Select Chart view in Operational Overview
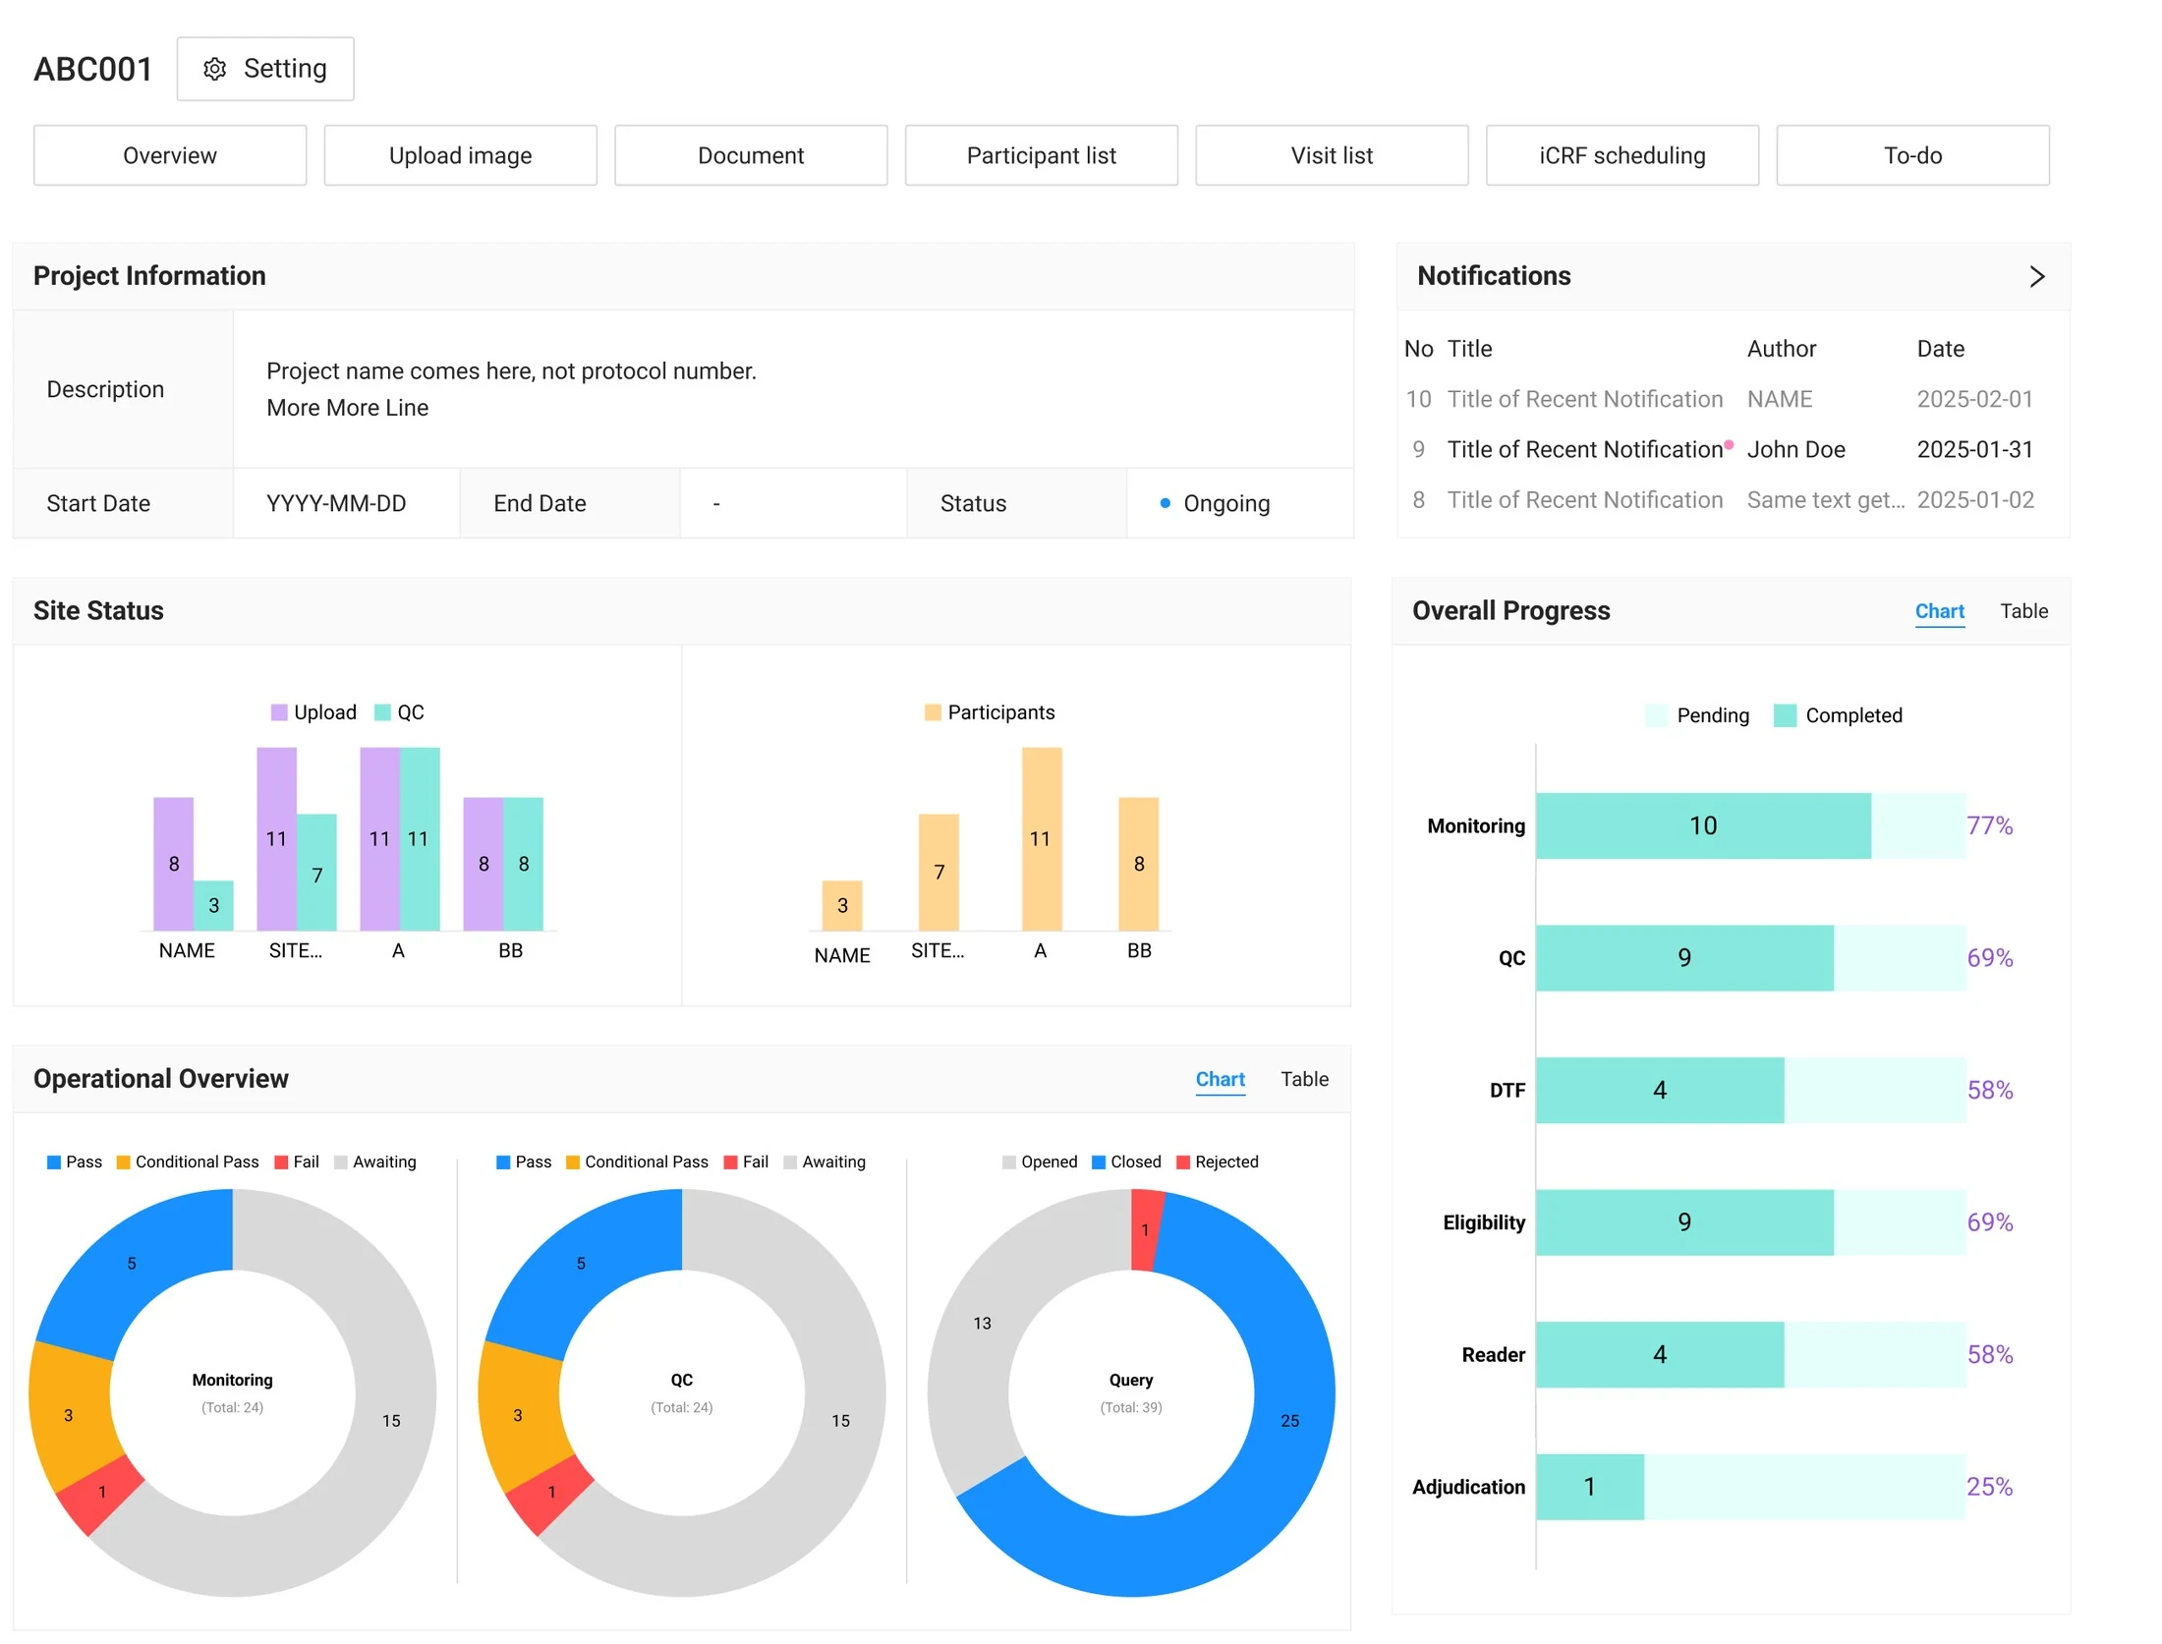This screenshot has width=2162, height=1644. pos(1220,1079)
